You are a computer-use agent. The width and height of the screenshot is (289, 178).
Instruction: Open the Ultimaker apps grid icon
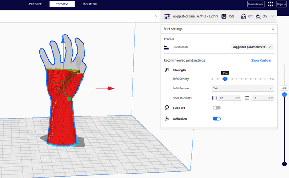270,4
